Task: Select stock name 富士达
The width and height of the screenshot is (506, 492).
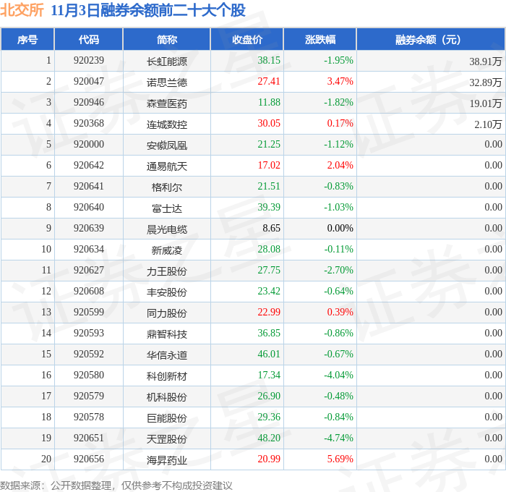Action: 167,208
